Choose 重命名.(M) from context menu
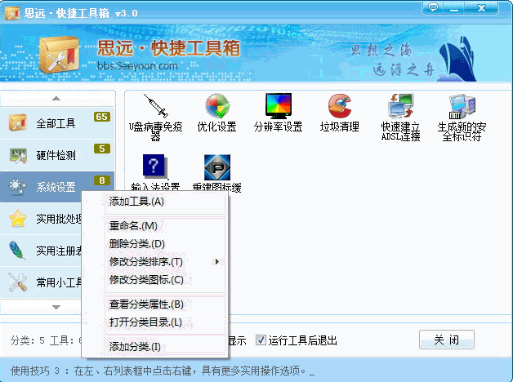Viewport: 513px width, 382px height. point(166,226)
